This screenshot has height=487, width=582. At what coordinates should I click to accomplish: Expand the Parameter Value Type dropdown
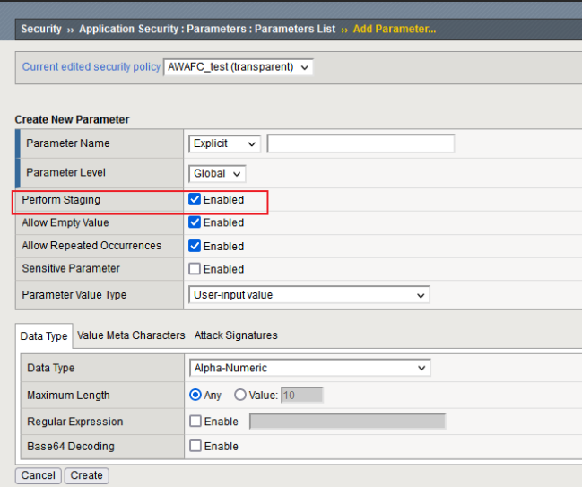pos(309,295)
